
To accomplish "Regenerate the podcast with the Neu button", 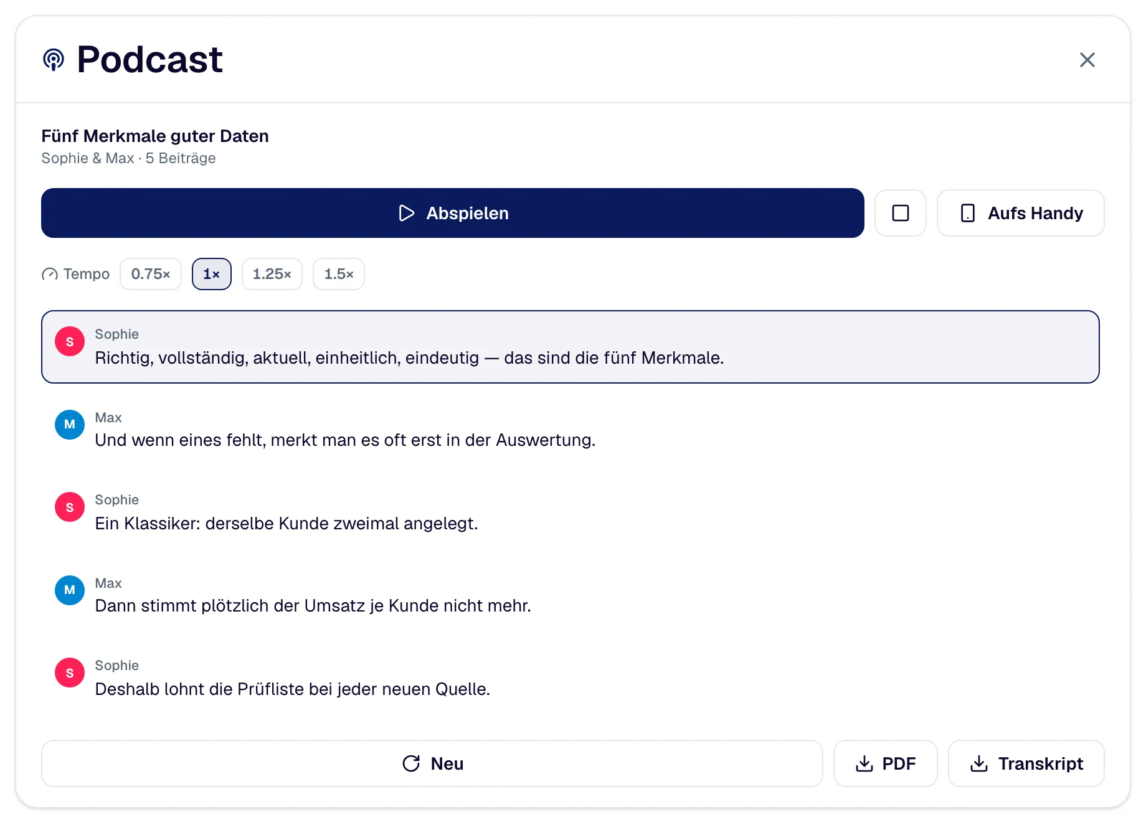I will [x=432, y=763].
